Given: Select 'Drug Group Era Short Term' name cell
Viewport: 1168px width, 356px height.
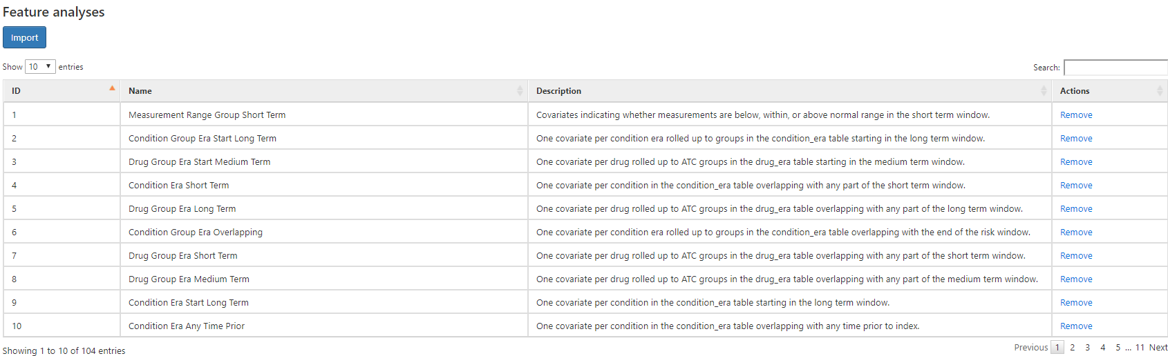Looking at the screenshot, I should (323, 255).
